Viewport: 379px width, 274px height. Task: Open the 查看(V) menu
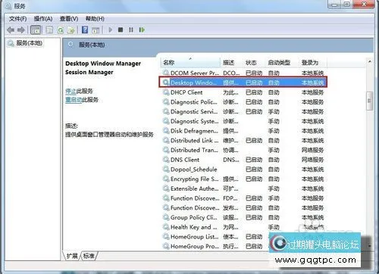pyautogui.click(x=69, y=19)
